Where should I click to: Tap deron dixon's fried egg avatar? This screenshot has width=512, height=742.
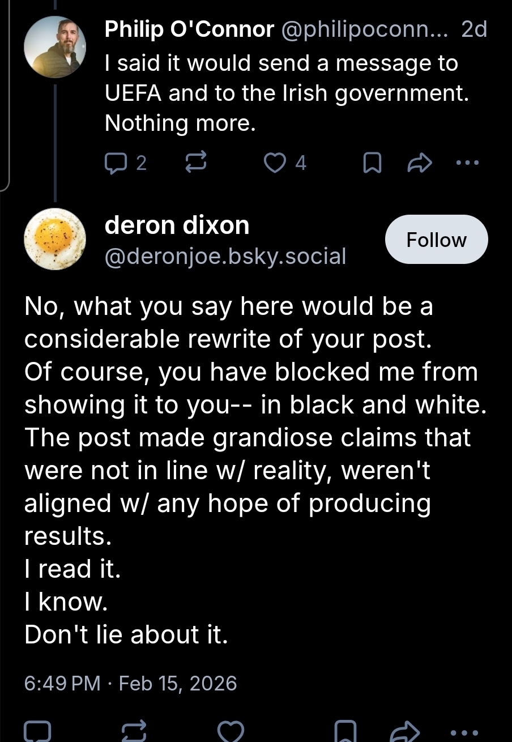click(55, 239)
